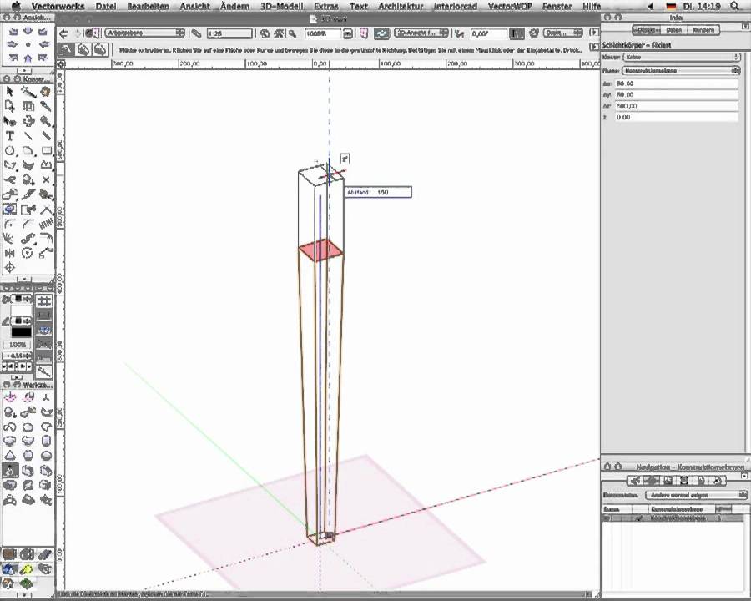Click the top view arrow icon
The image size is (751, 601).
(x=28, y=32)
